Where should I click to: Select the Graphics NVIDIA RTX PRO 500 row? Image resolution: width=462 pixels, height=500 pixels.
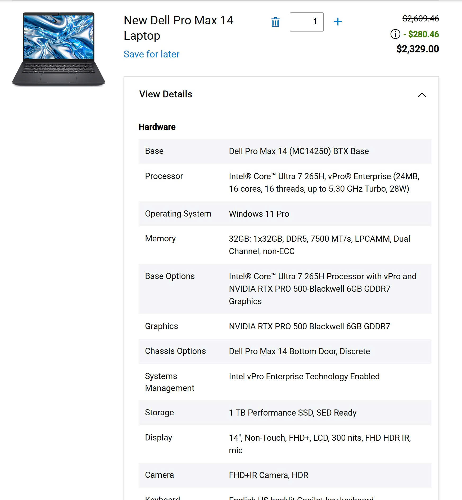click(x=285, y=326)
